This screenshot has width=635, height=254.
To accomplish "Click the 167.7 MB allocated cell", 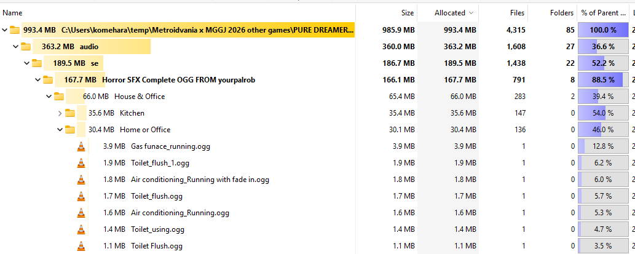I will click(460, 80).
